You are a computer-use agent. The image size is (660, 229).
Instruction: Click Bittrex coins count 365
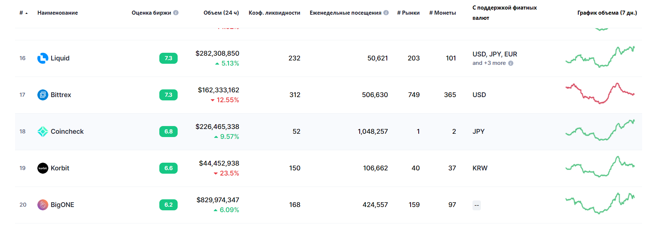[450, 95]
